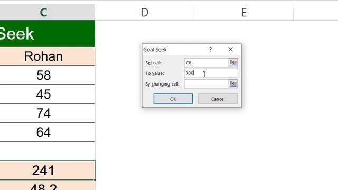
Task: Select the cell with value 58
Action: click(x=48, y=75)
